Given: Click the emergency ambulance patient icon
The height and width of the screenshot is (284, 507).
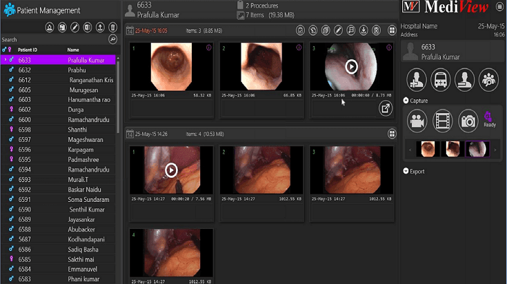Looking at the screenshot, I should click(440, 80).
